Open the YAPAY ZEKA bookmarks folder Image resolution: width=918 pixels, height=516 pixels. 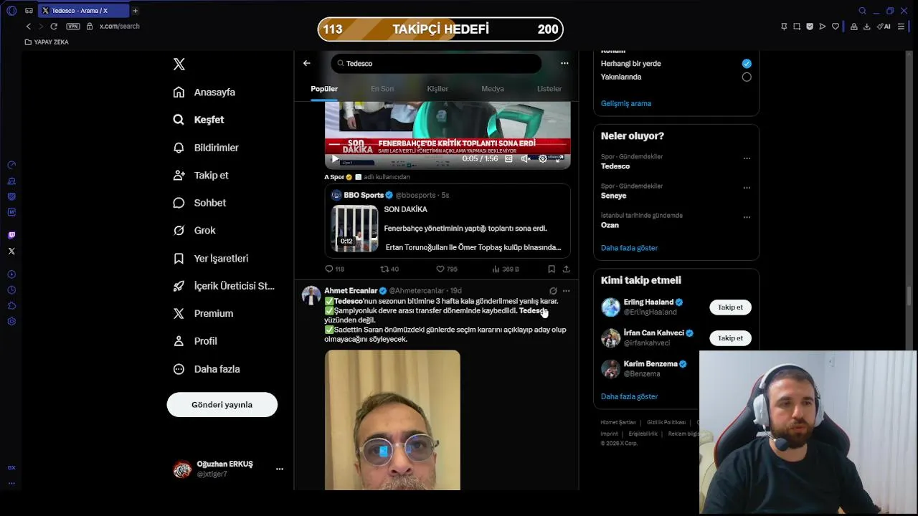(x=47, y=42)
